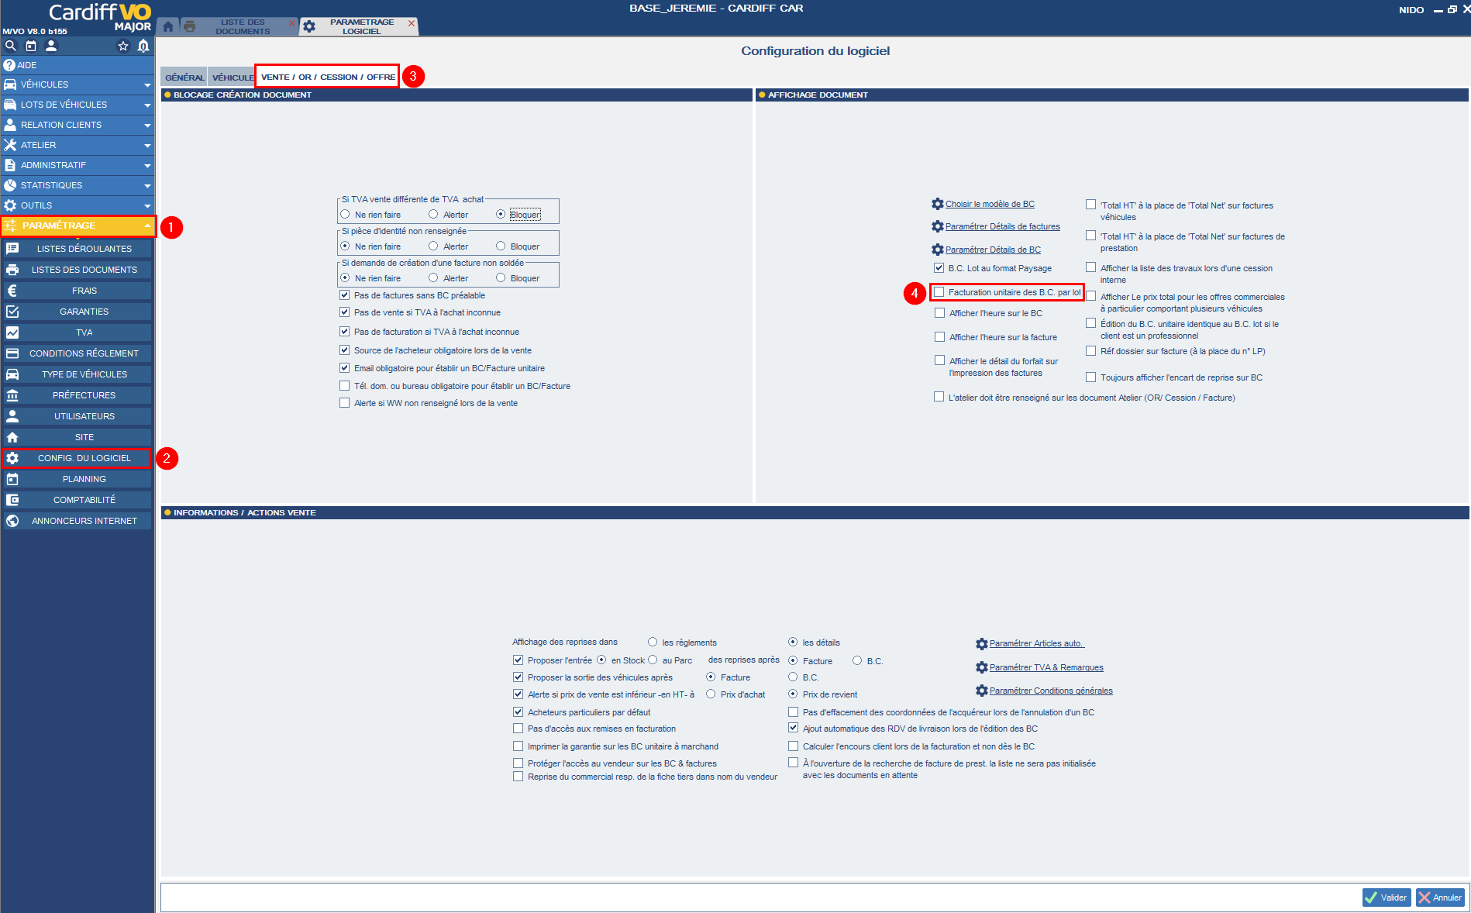1471x913 pixels.
Task: Click the AIDE help question-mark icon
Action: pos(9,65)
